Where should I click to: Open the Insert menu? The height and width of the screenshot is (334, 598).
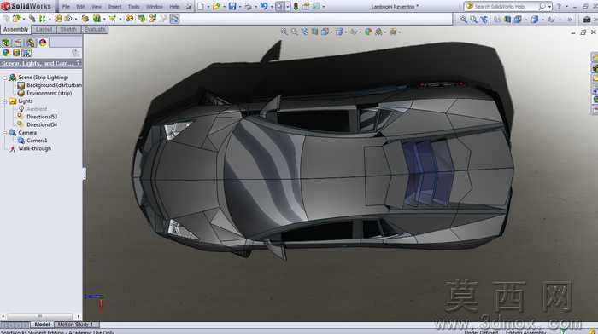click(114, 7)
